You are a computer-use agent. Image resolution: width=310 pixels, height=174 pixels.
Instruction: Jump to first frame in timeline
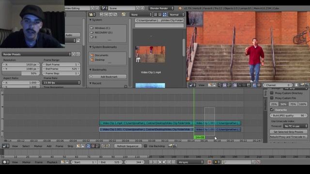(151, 162)
